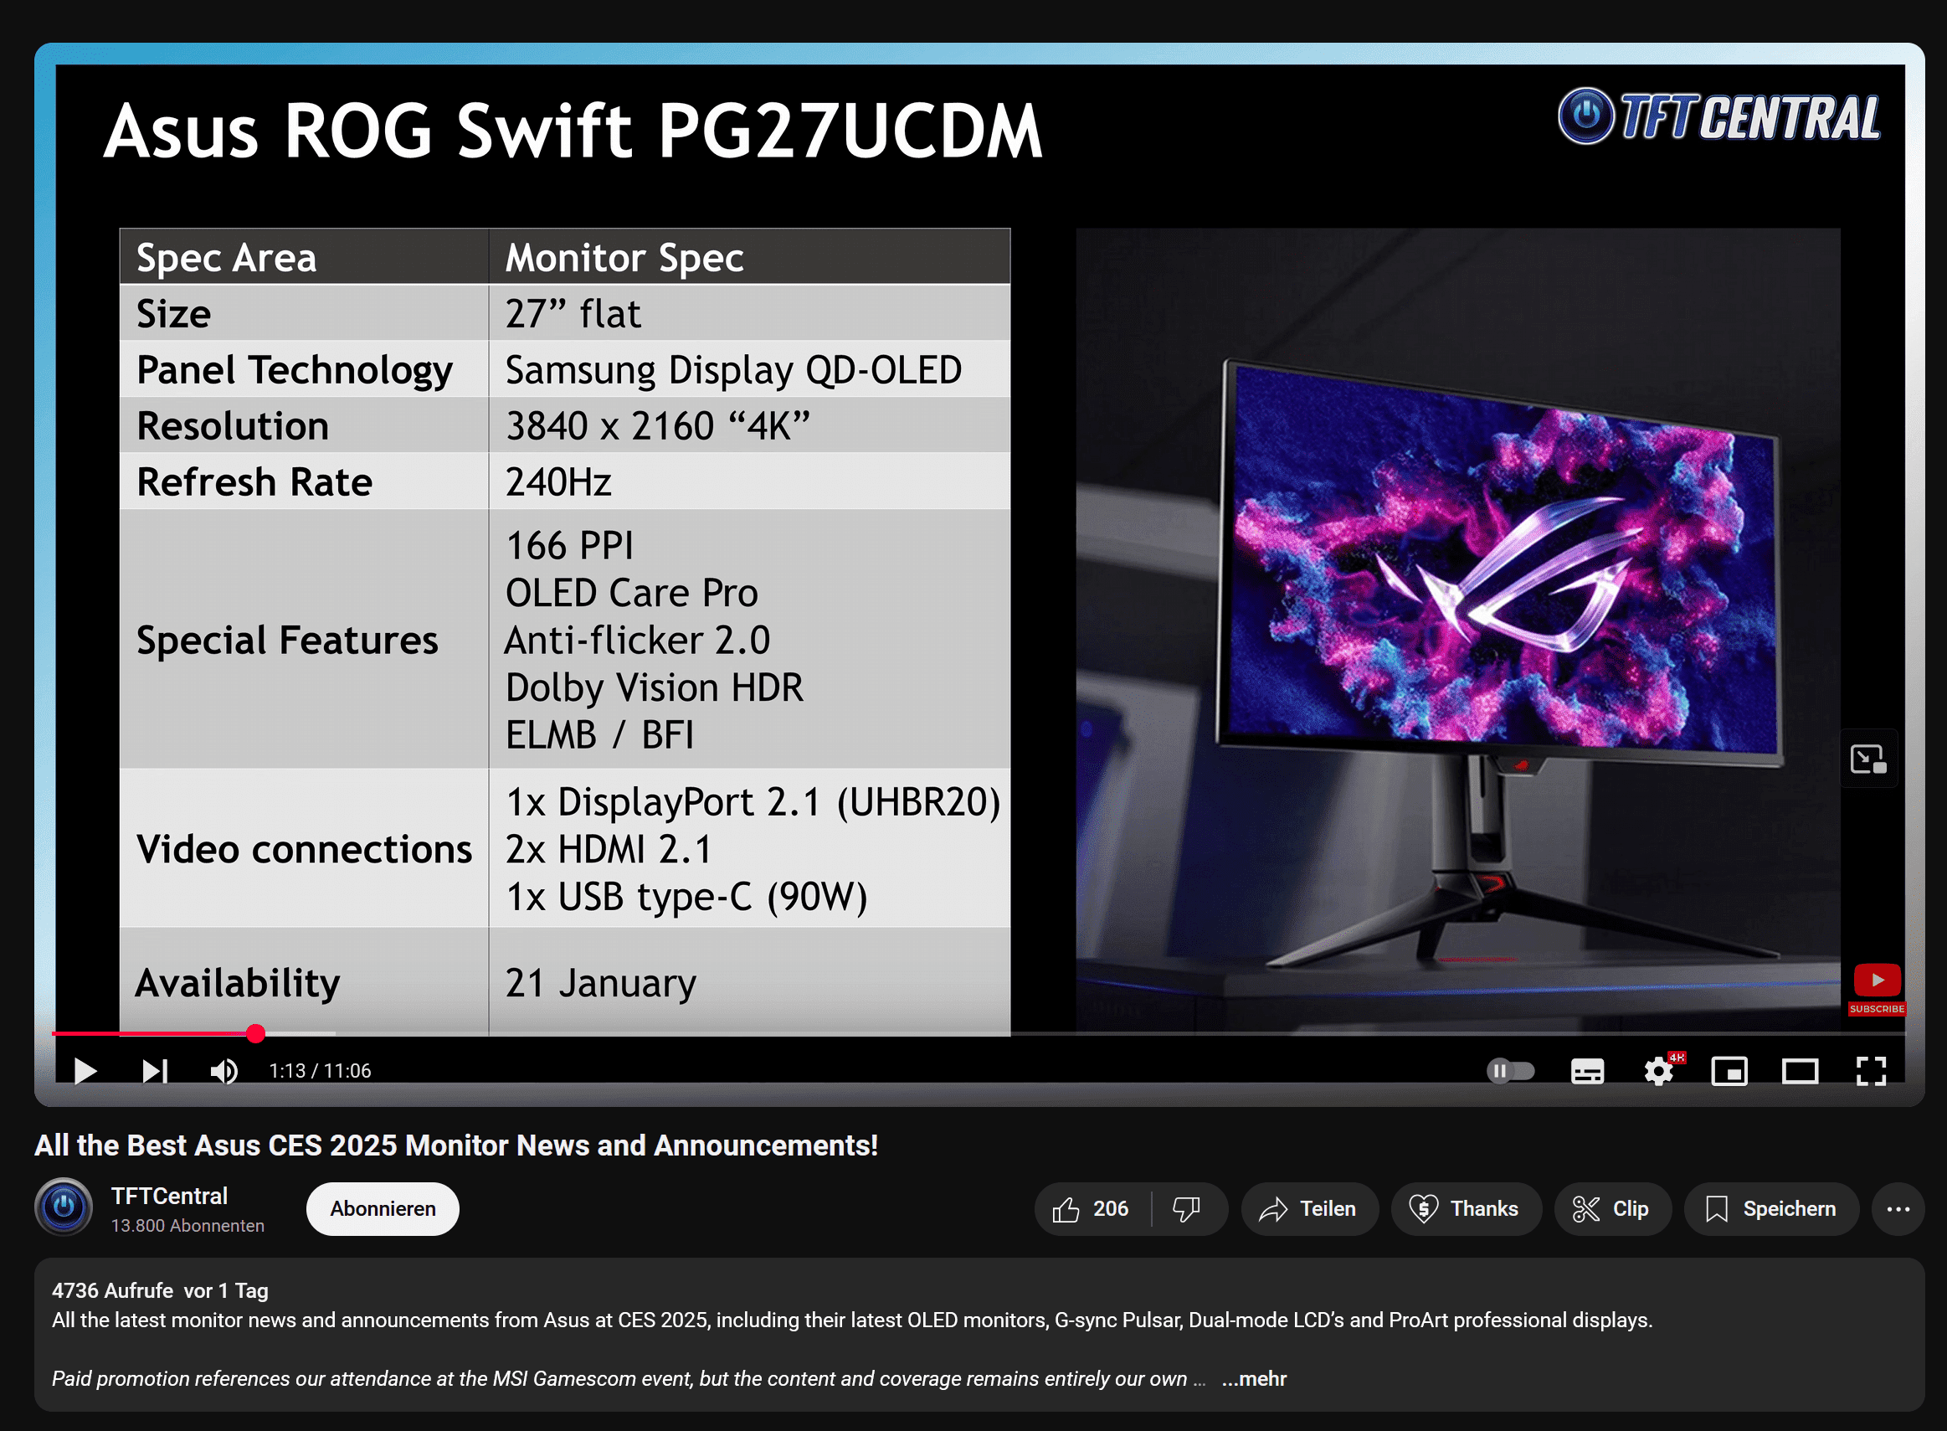The height and width of the screenshot is (1431, 1947).
Task: Skip to the next video
Action: 154,1072
